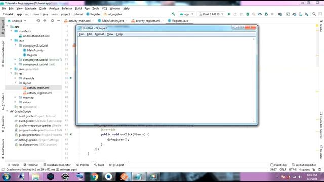Screen dimensions: 324x182
Task: Click the Make Project hammer icon
Action: [x=173, y=14]
